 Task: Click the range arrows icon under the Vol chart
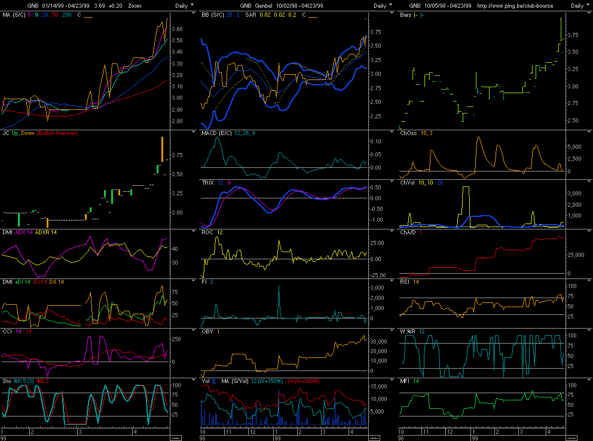pyautogui.click(x=374, y=438)
